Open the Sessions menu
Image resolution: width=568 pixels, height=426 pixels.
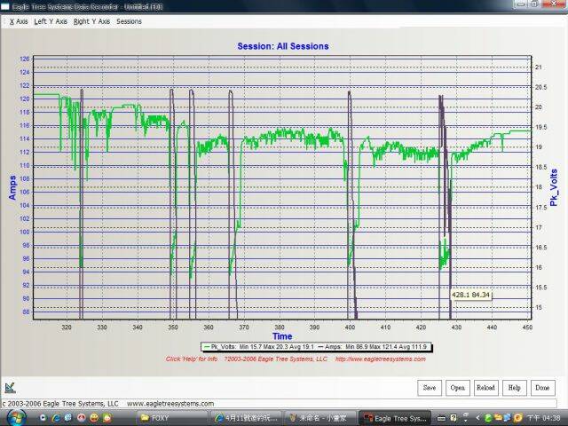129,20
